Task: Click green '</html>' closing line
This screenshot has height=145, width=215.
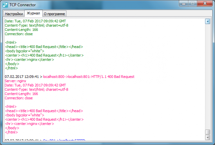Action: click(x=11, y=68)
